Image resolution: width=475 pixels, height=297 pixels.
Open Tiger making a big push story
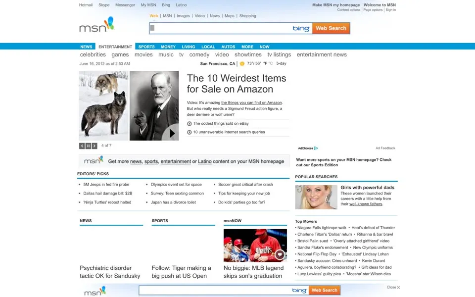tap(181, 272)
